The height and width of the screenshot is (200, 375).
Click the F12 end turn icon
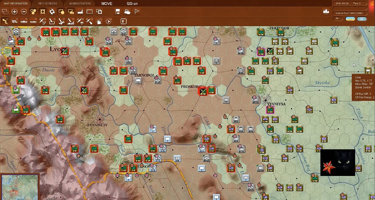[x=108, y=21]
